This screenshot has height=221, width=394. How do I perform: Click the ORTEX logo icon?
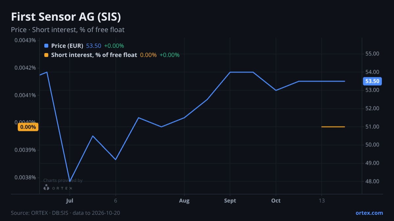click(x=46, y=188)
